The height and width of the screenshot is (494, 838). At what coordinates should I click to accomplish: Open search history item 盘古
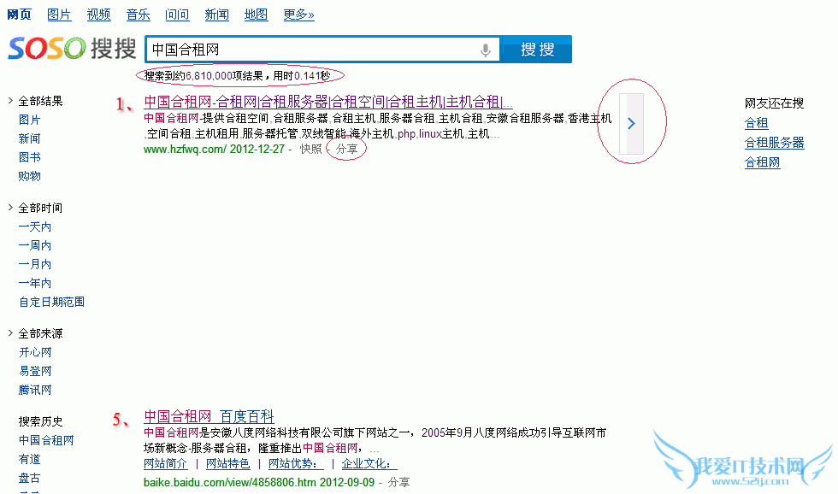29,478
